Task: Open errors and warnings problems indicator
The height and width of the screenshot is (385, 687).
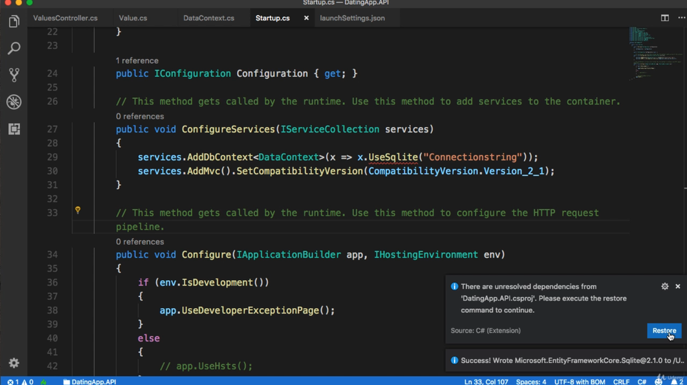Action: pyautogui.click(x=21, y=382)
